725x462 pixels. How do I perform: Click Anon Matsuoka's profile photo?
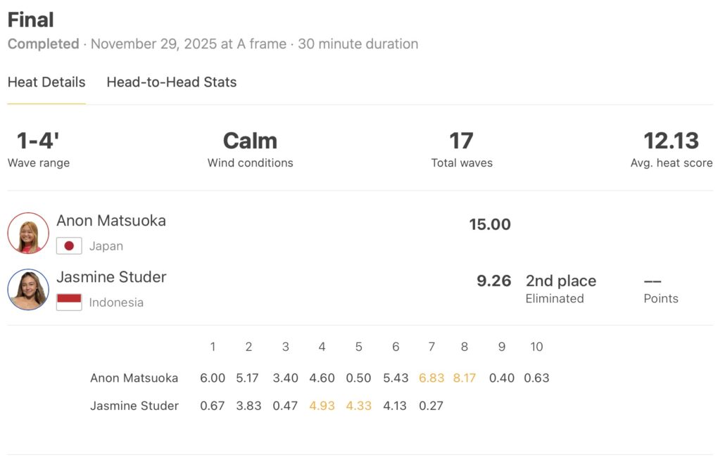[x=28, y=233]
